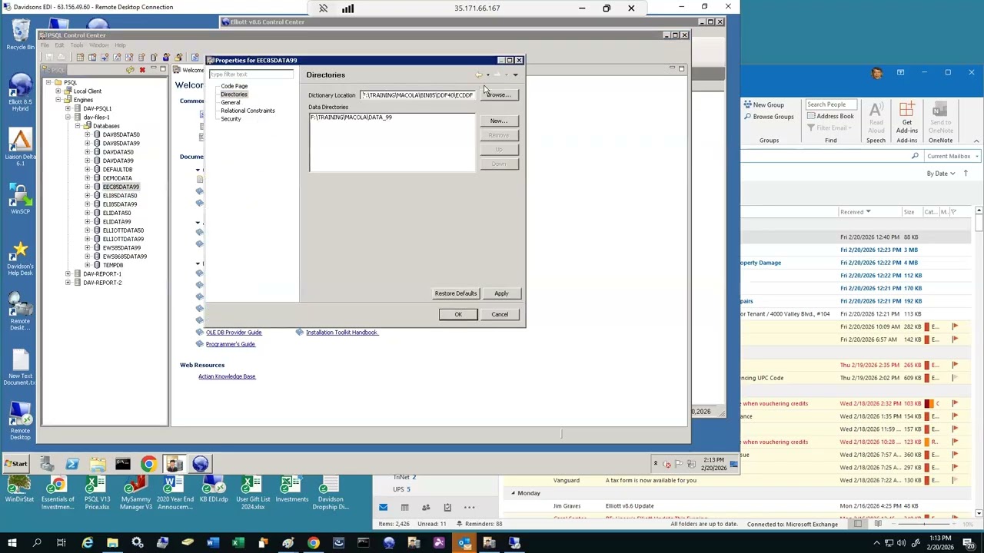Open Installation Toolkit Handbook link

(341, 333)
